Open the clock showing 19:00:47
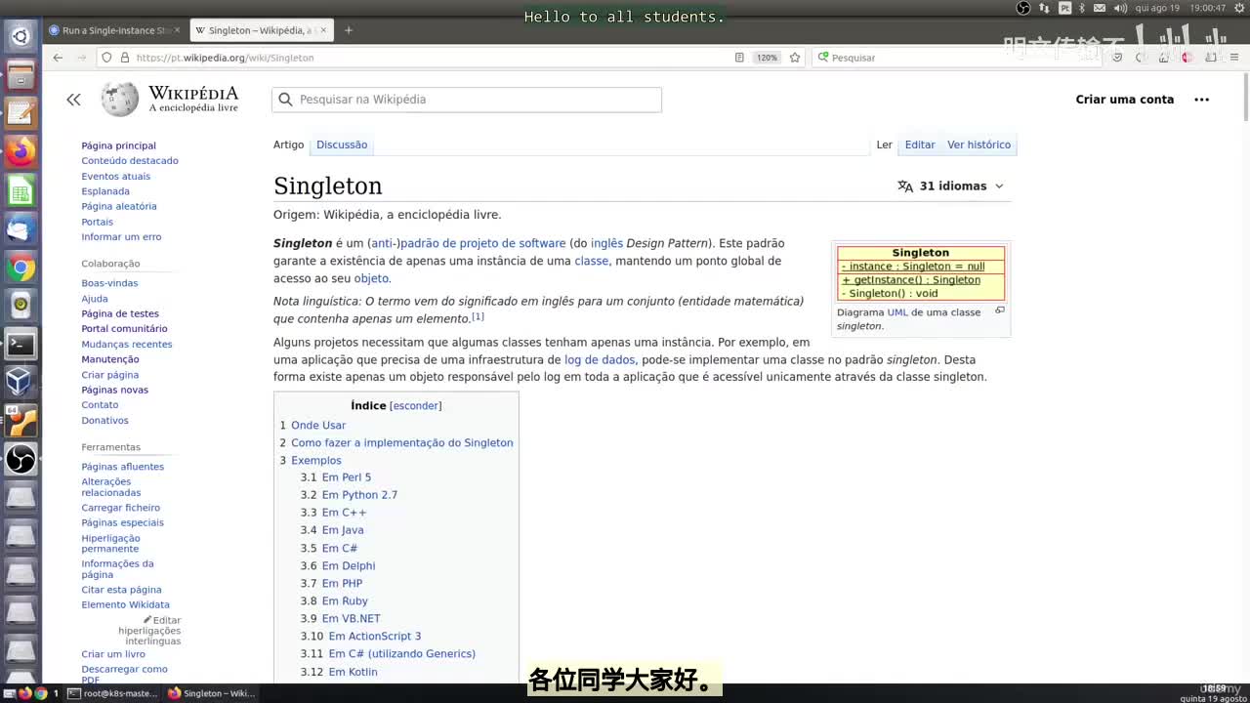The image size is (1250, 703). pos(1207,8)
